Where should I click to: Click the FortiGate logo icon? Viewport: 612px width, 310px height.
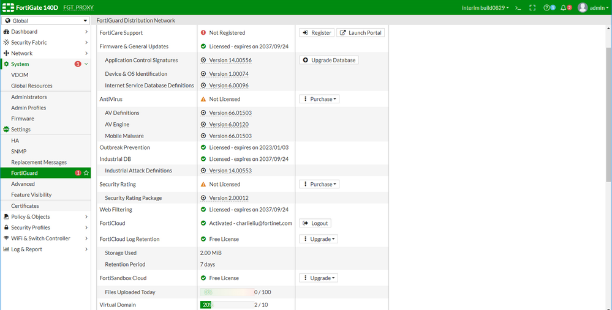pos(8,7)
